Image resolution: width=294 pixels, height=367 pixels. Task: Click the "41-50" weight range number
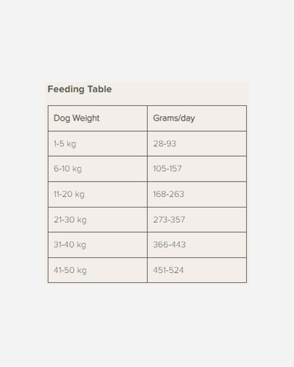tap(64, 270)
